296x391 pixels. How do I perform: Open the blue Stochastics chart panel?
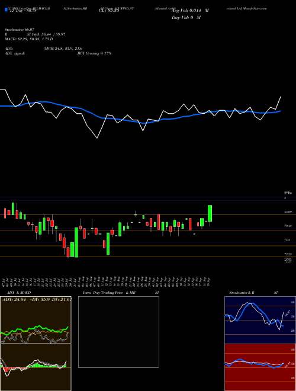coord(260,320)
